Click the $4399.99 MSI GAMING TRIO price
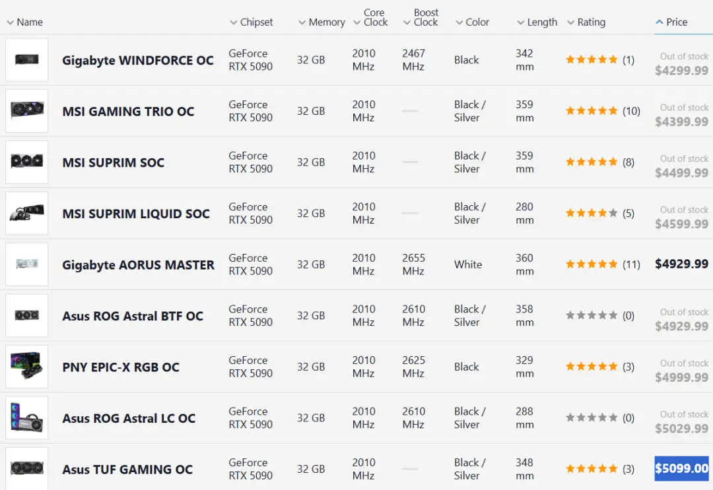Viewport: 713px width, 490px height. 681,122
